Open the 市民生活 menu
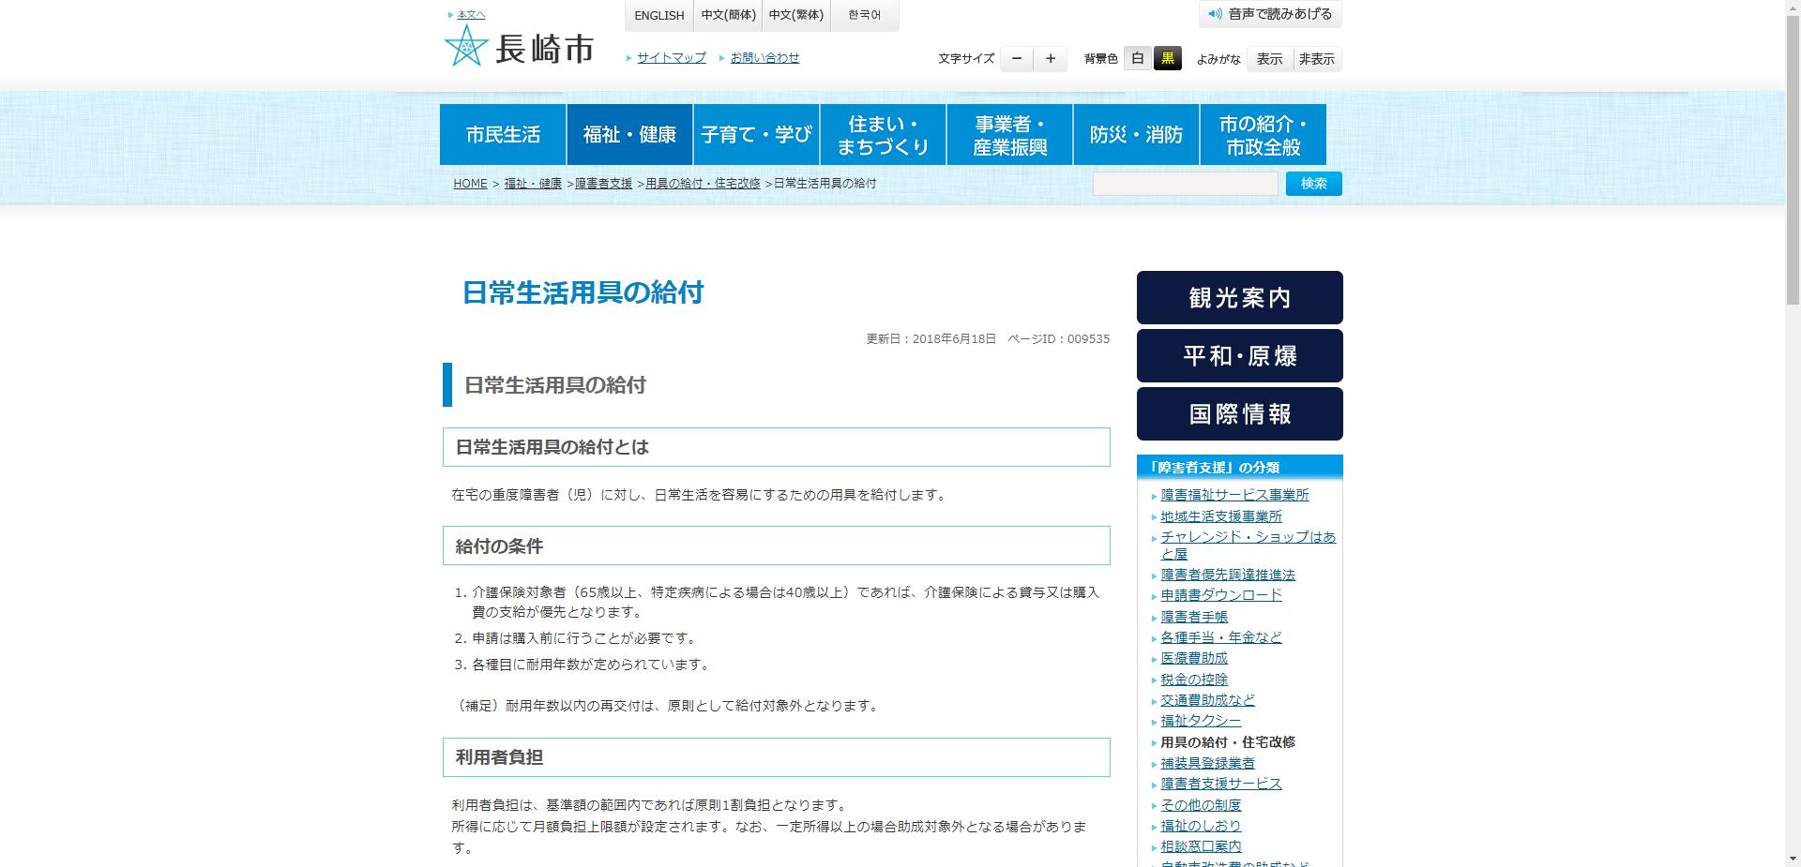Image resolution: width=1801 pixels, height=867 pixels. click(x=503, y=134)
